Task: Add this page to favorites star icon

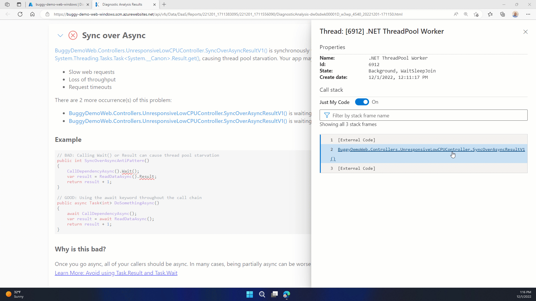Action: coord(476,14)
